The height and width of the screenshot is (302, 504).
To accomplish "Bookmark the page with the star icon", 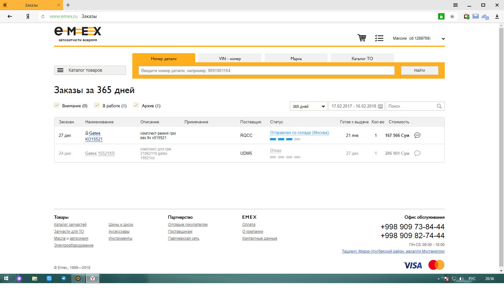I will pos(452,16).
